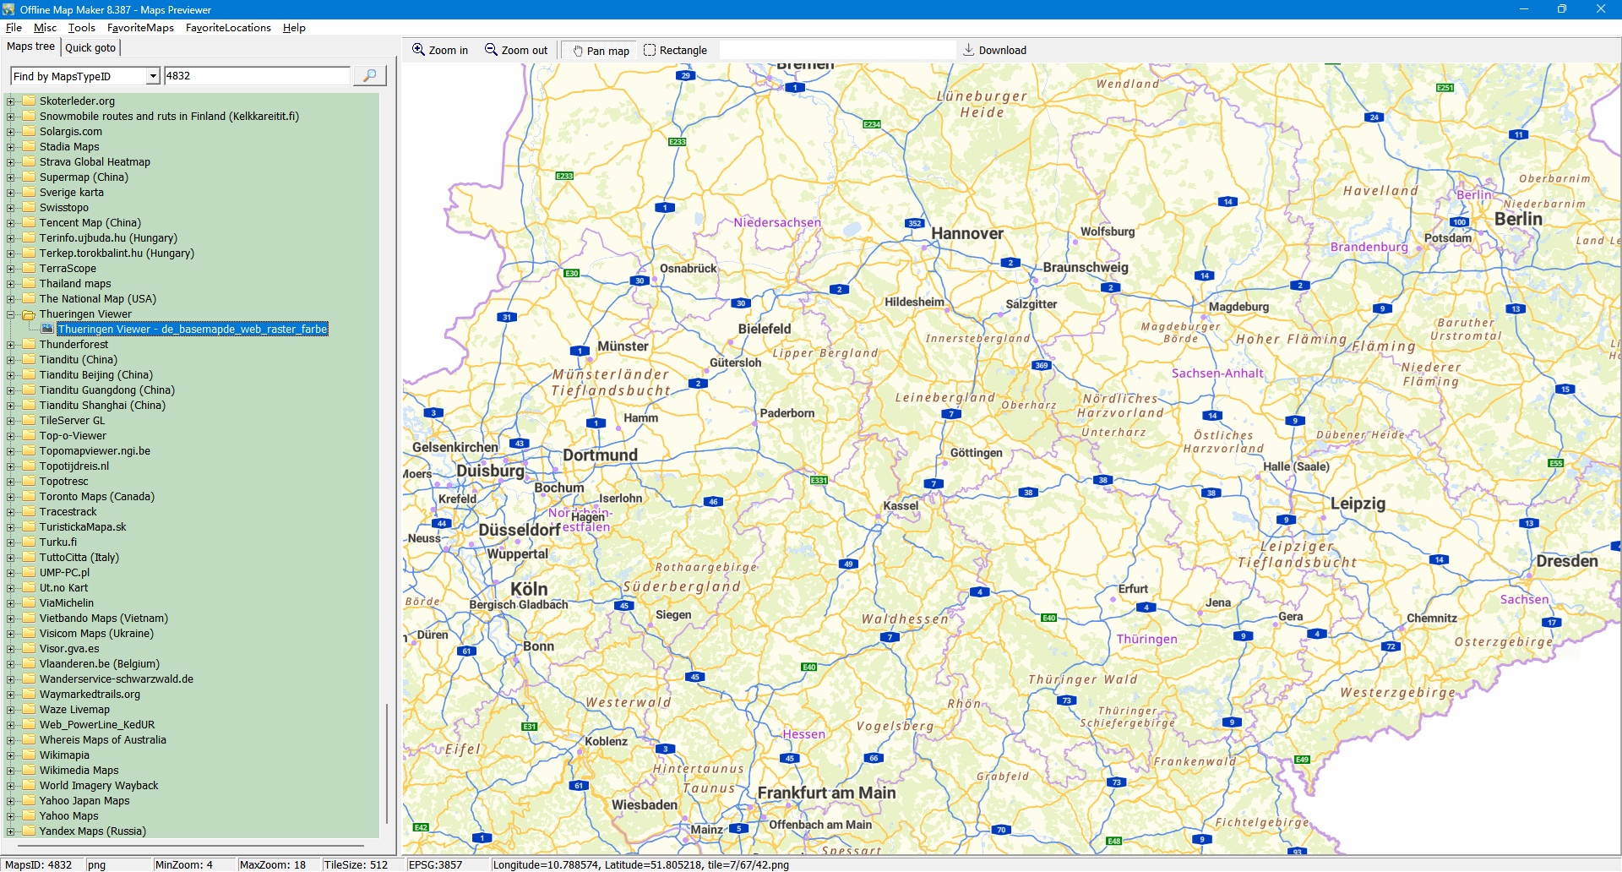Click the Thunderforest folder icon

pyautogui.click(x=29, y=345)
